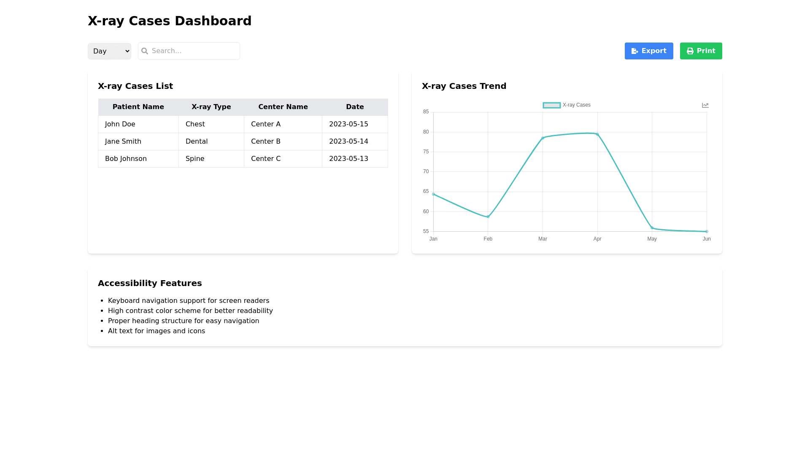Screen dimensions: 810x455
Task: Click the magnifier icon in search box
Action: 145,51
